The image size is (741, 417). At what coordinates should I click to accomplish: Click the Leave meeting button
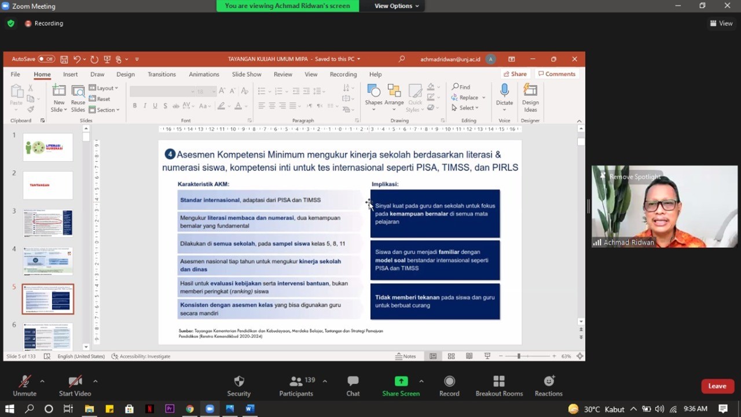(x=717, y=386)
